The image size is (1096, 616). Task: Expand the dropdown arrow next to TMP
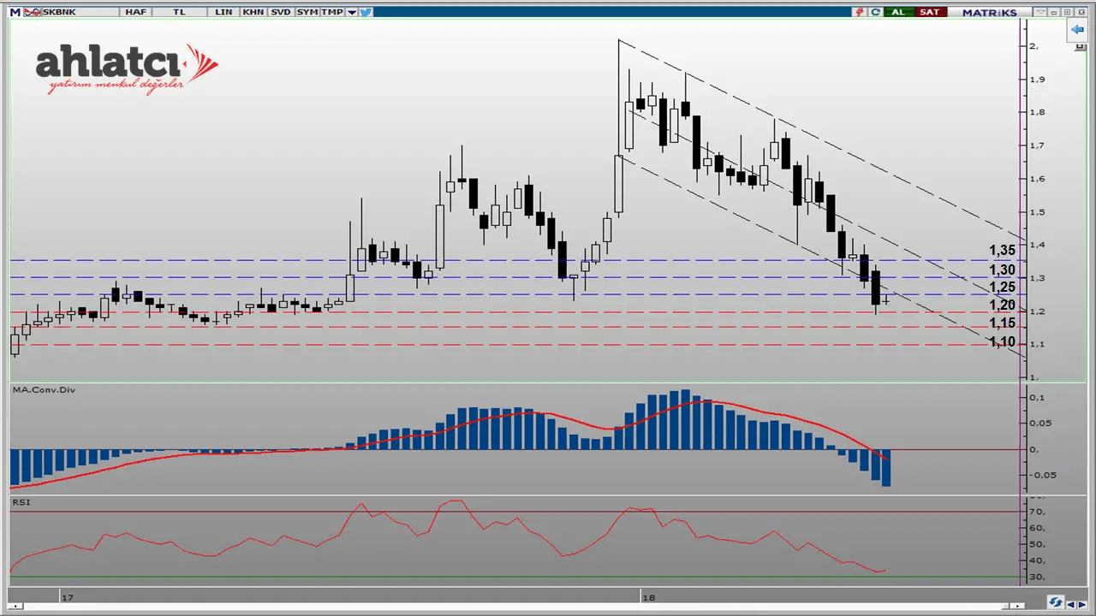click(x=352, y=12)
